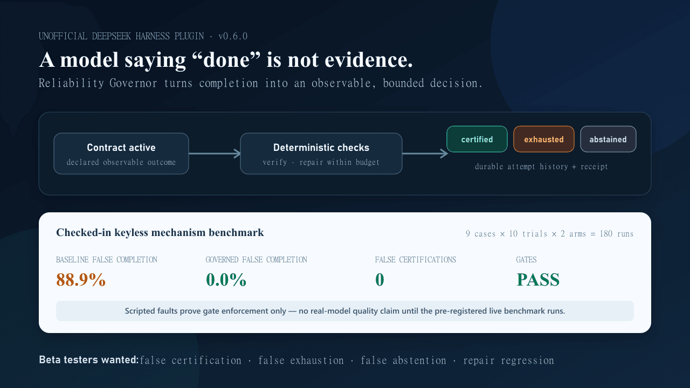Click the 'false exhaustion' text
The height and width of the screenshot is (388, 690).
point(301,361)
